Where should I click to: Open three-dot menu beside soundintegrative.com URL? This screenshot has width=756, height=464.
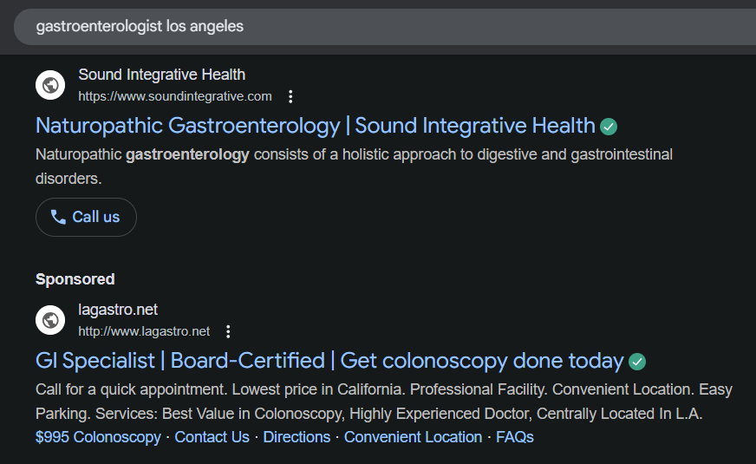[x=291, y=96]
